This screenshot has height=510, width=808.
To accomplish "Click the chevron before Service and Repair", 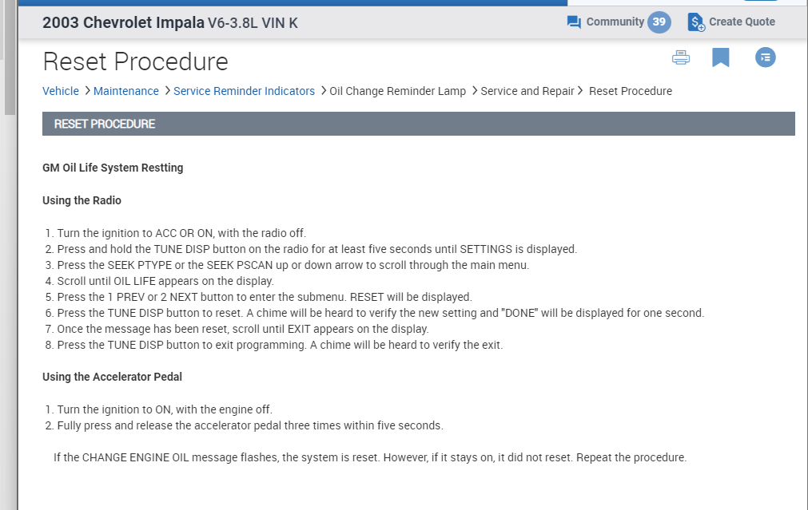I will [474, 91].
